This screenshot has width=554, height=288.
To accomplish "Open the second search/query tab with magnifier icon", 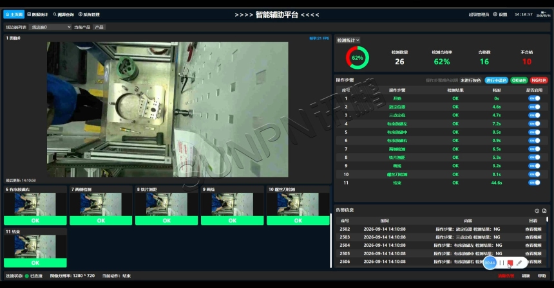I will (x=63, y=14).
